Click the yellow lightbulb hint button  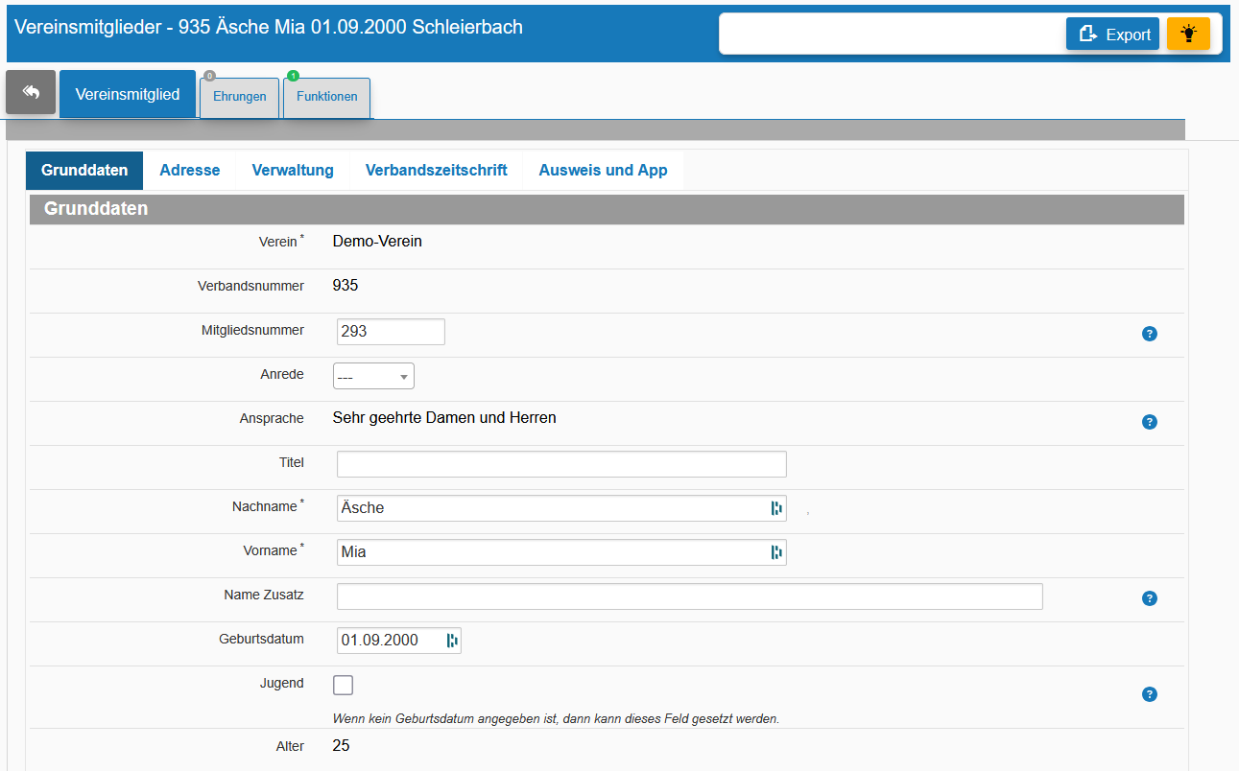pyautogui.click(x=1188, y=34)
